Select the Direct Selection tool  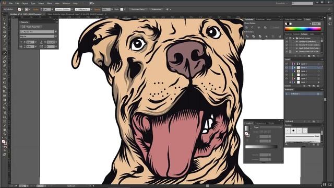coord(4,23)
